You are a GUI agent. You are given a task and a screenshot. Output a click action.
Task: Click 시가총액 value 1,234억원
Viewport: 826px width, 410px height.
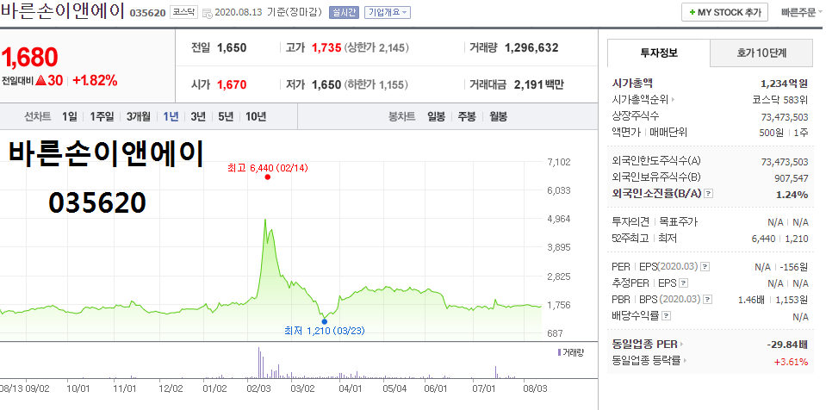pos(784,84)
